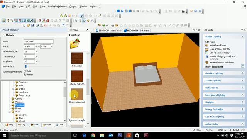Click the blue DIALux icon left of File menu

click(x=3, y=7)
